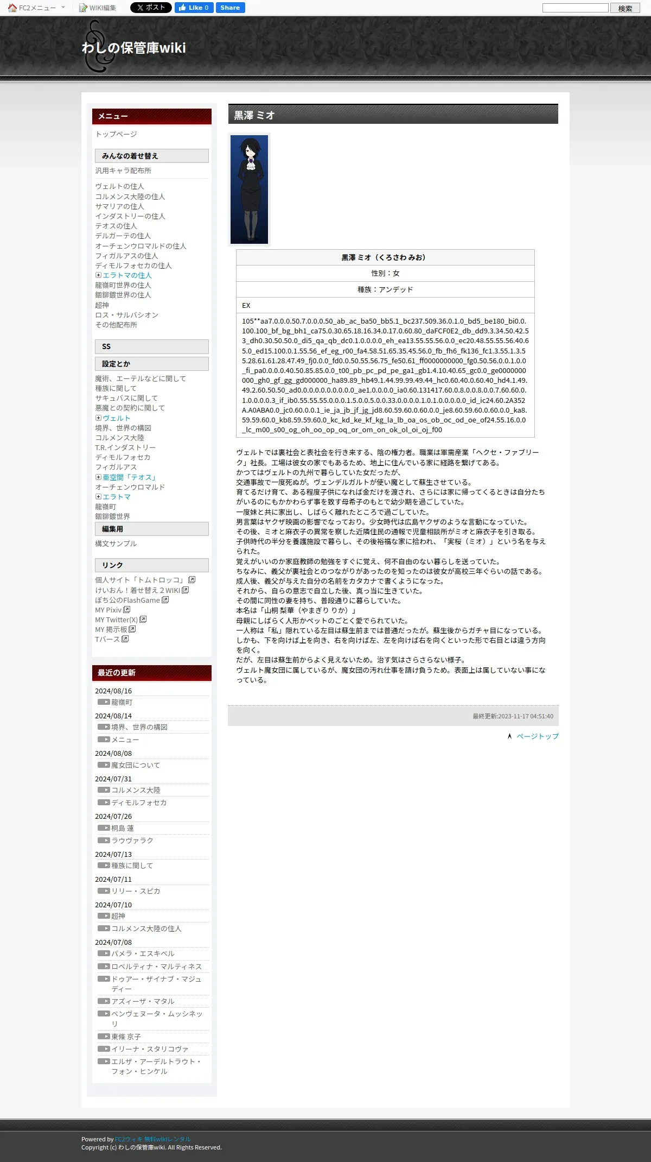Open 境界、世界の構図 settings link
651x1162 pixels.
[123, 428]
